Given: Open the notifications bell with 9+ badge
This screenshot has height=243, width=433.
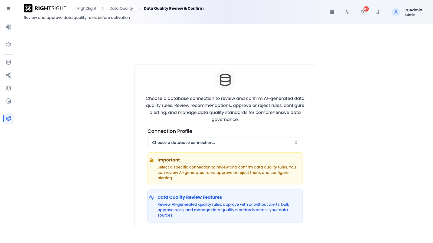Looking at the screenshot, I should [x=362, y=12].
